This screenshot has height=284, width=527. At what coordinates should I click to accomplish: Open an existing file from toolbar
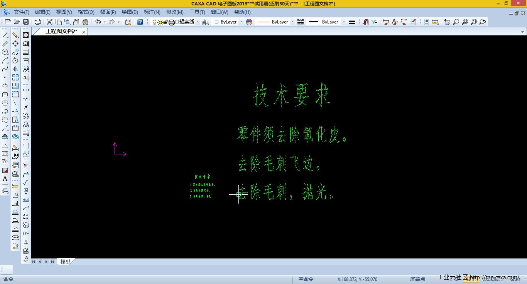(17, 22)
